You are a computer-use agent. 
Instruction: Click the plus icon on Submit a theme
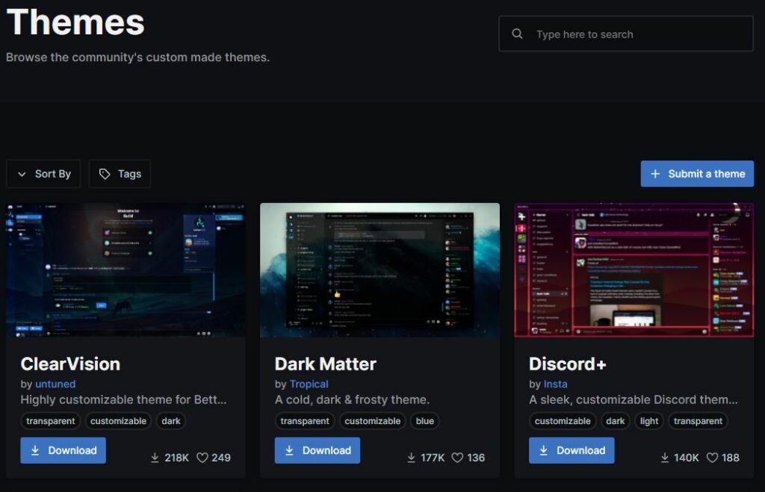tap(654, 173)
